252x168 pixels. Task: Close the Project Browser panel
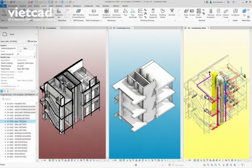(x=37, y=95)
